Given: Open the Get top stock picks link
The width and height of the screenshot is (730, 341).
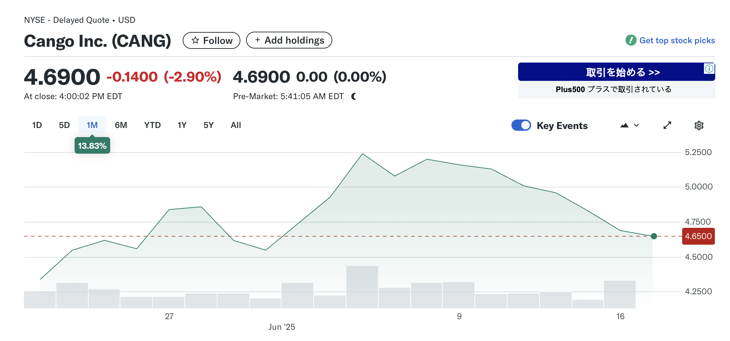Looking at the screenshot, I should 677,40.
